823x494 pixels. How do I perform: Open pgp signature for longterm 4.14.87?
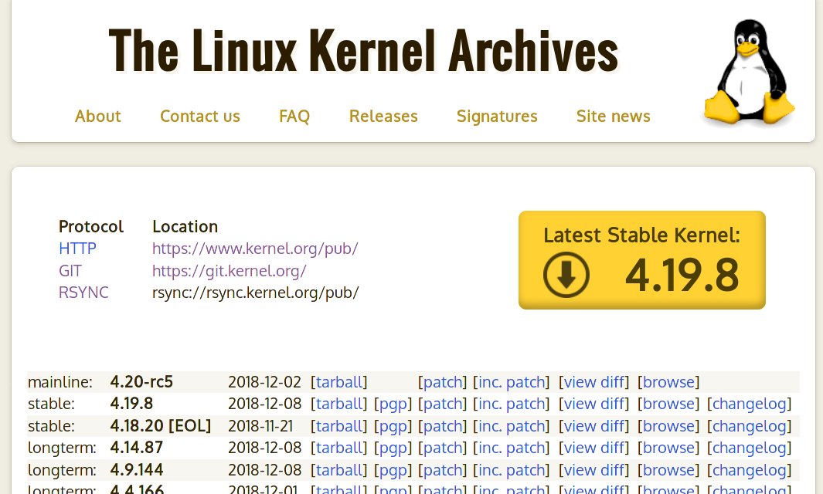click(393, 448)
